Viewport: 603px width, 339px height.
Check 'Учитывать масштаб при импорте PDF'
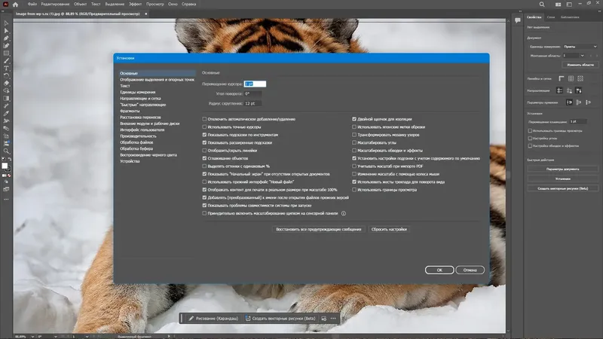click(x=354, y=166)
